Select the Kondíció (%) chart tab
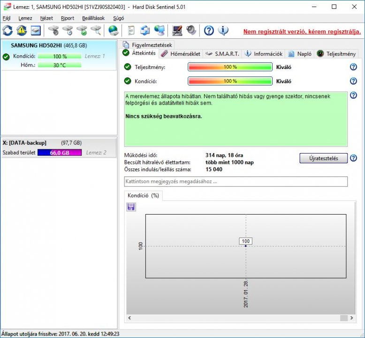Viewport: 365px width, 338px height. point(143,195)
